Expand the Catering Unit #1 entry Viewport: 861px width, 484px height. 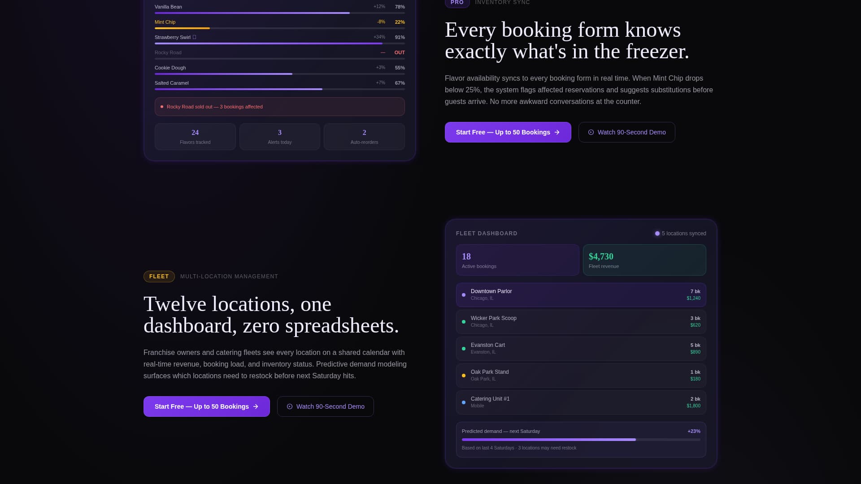pyautogui.click(x=581, y=402)
